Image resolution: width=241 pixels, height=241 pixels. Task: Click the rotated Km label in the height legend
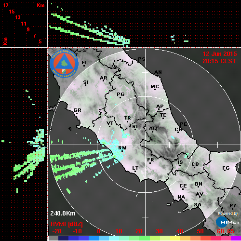coord(5,41)
